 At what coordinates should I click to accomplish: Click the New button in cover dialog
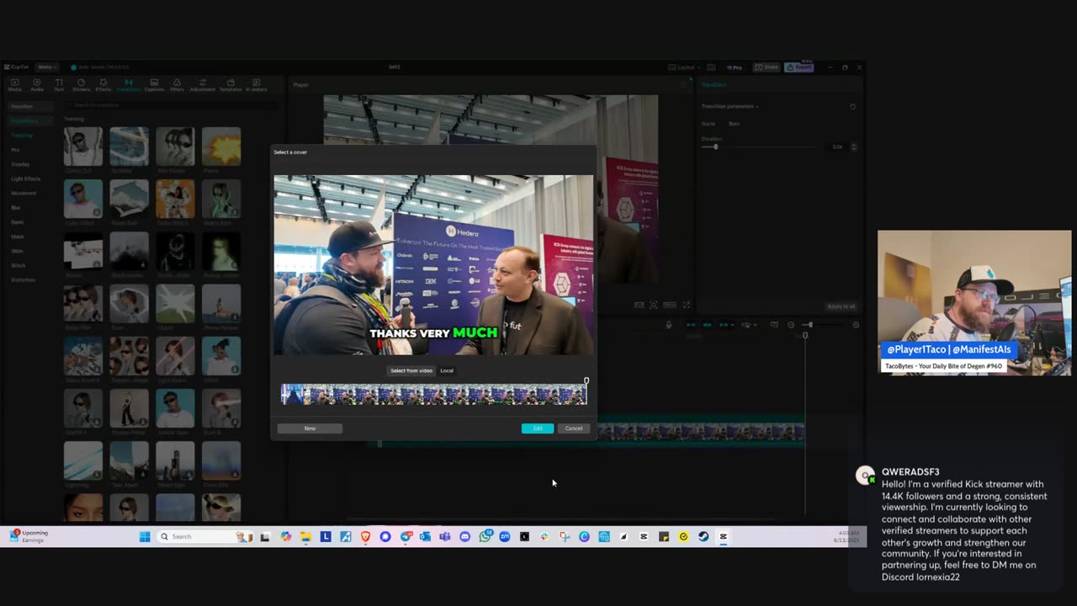[310, 428]
